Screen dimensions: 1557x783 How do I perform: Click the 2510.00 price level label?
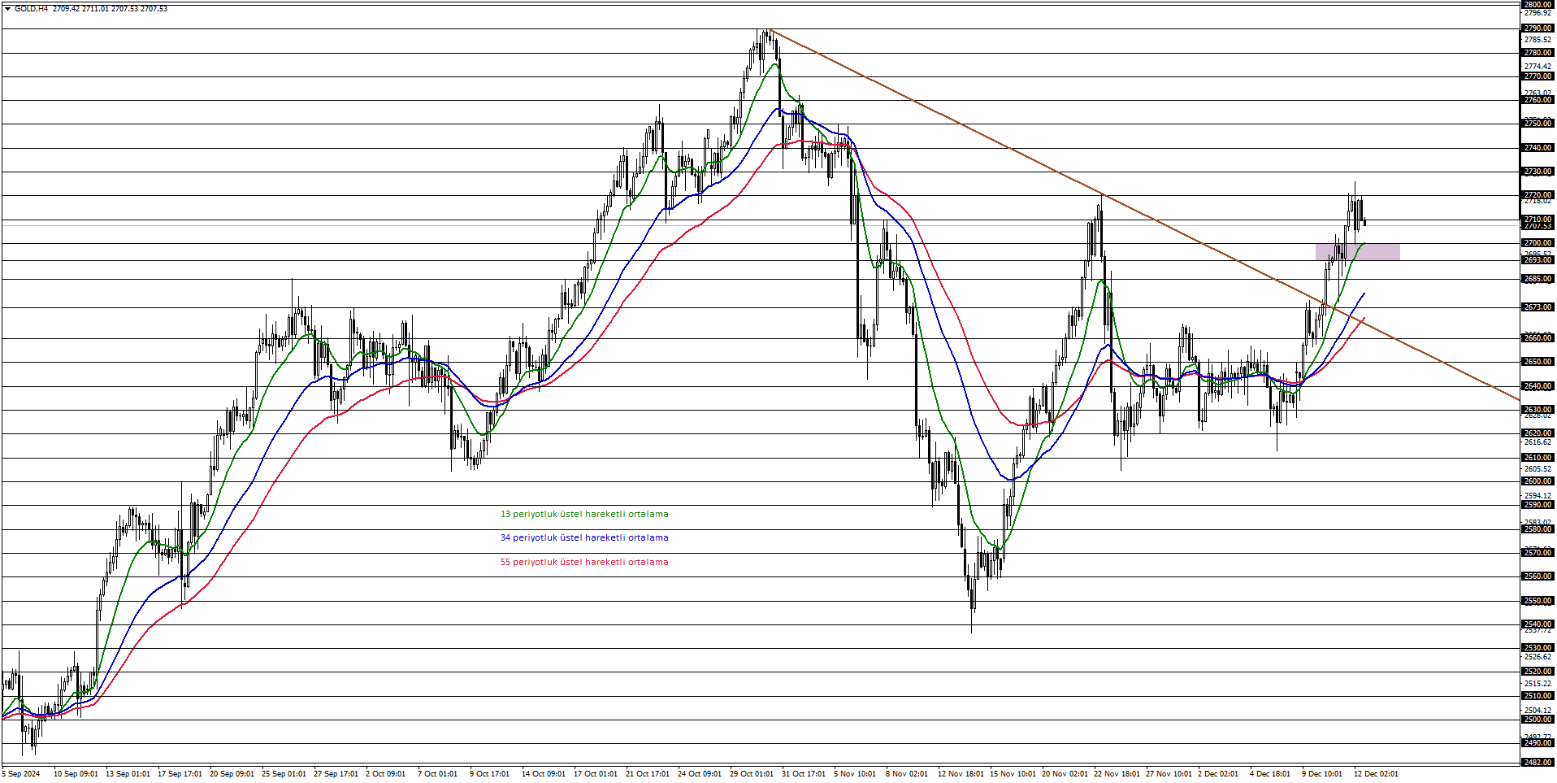tap(1537, 696)
